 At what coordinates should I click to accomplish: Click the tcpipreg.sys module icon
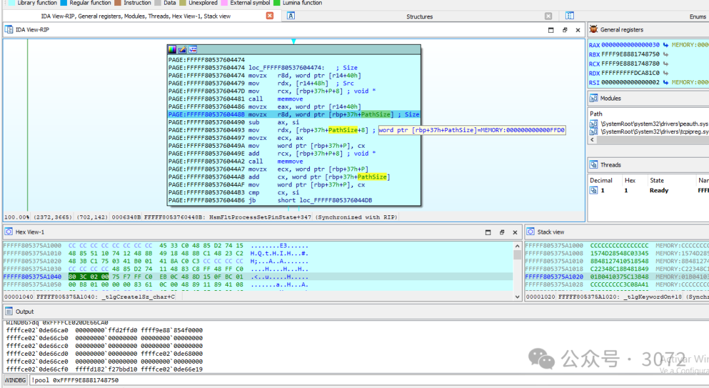point(593,131)
